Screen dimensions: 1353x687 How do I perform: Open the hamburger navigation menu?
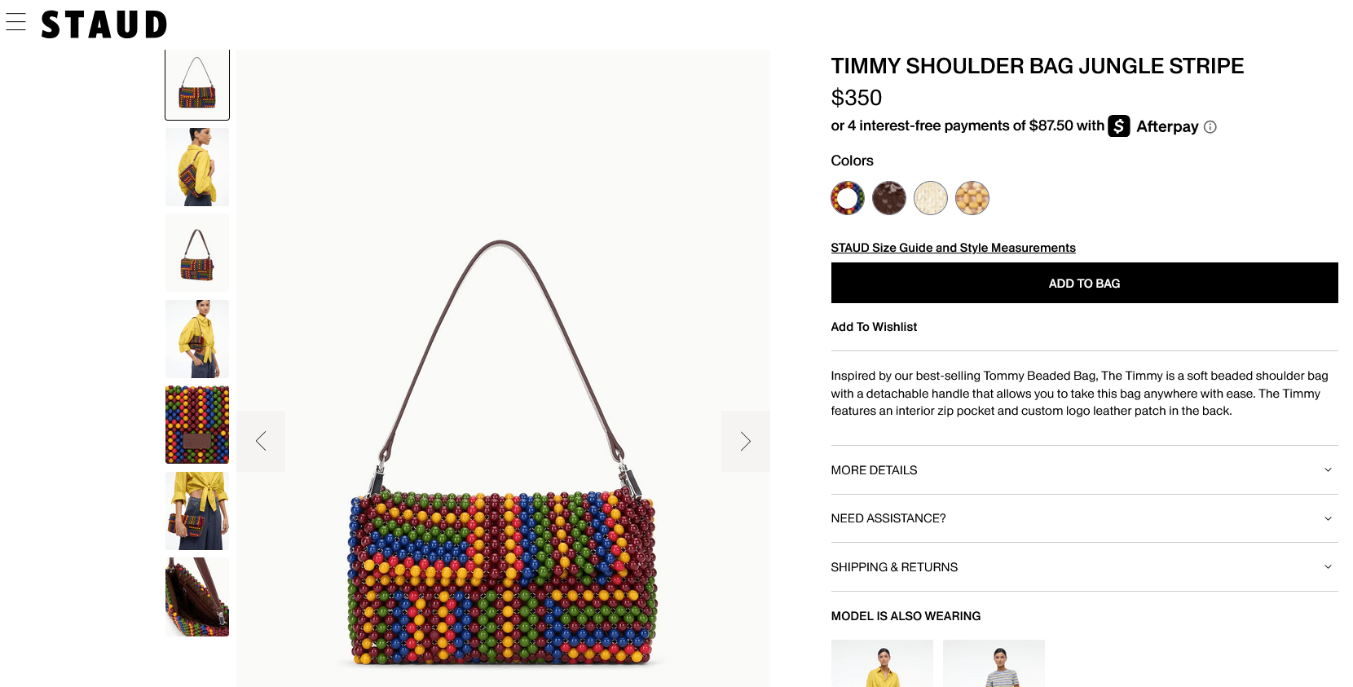tap(15, 22)
